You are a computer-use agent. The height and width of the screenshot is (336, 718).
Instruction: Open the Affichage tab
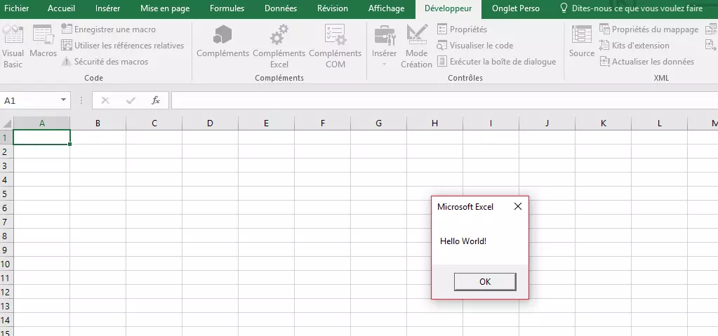click(387, 8)
